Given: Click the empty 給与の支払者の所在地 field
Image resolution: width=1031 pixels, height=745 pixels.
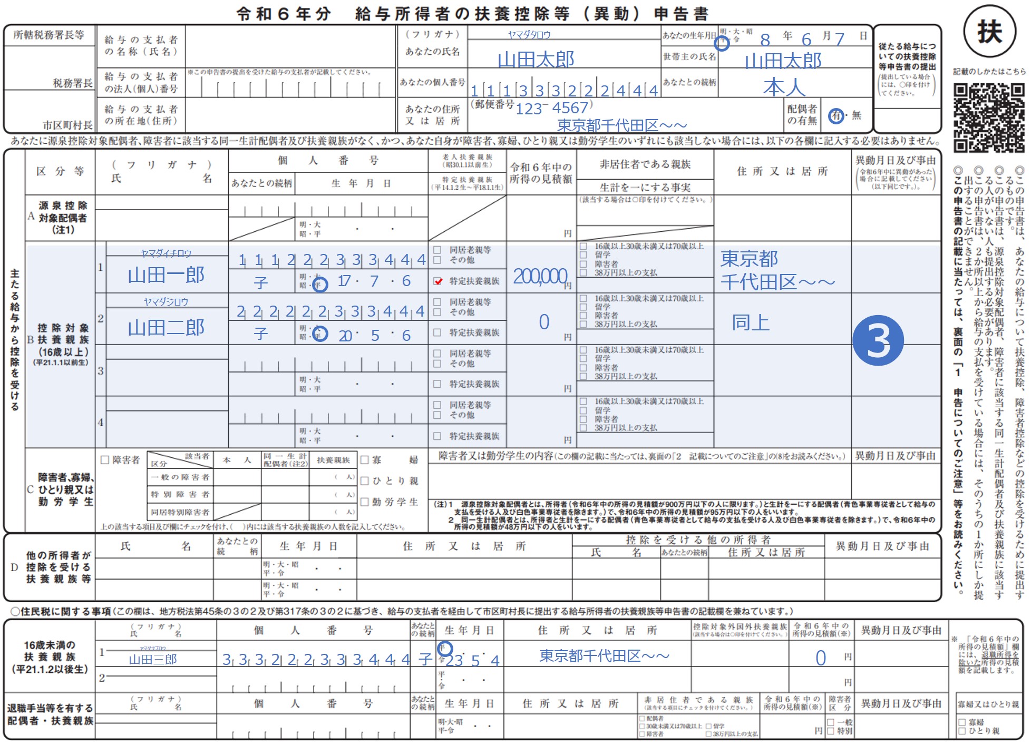Looking at the screenshot, I should (291, 115).
